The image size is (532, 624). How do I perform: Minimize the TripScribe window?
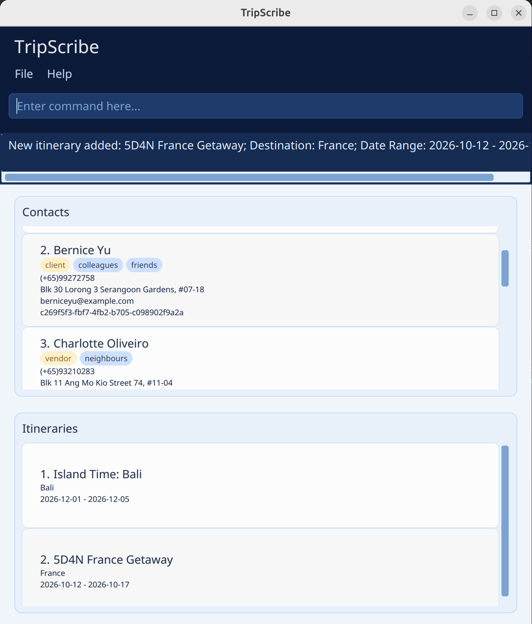pos(469,13)
